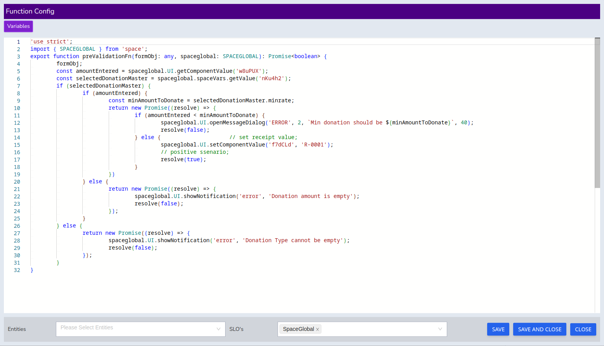Click SAVE AND CLOSE
Screen dimensions: 604x346
point(539,329)
